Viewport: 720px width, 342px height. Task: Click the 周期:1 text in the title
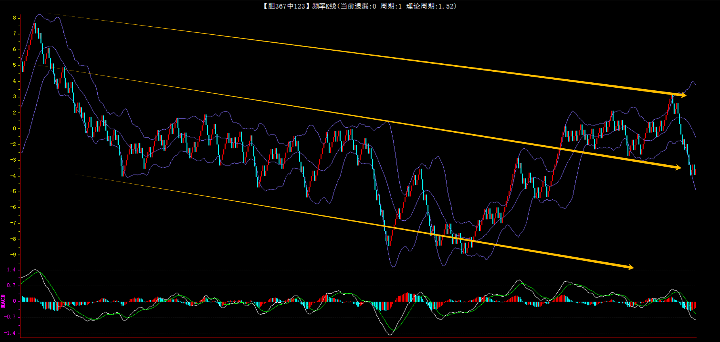pos(391,6)
